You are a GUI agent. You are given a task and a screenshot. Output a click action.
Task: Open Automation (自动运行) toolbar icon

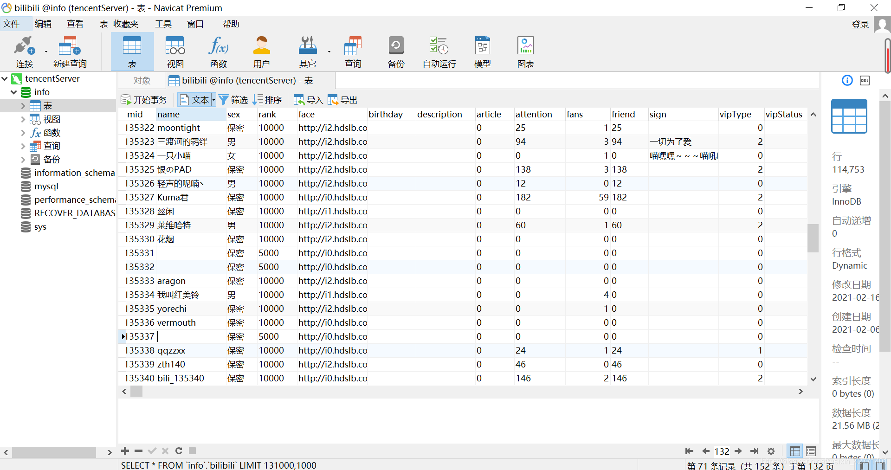(439, 52)
